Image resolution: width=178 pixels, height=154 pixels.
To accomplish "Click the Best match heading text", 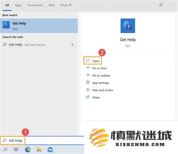I will (10, 15).
